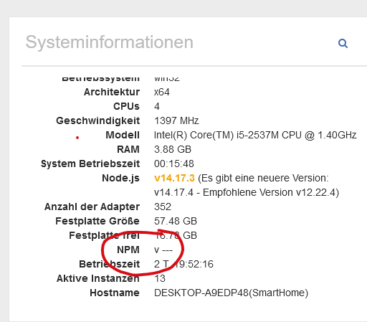Select the Architektur label
Image resolution: width=367 pixels, height=322 pixels.
tap(112, 92)
